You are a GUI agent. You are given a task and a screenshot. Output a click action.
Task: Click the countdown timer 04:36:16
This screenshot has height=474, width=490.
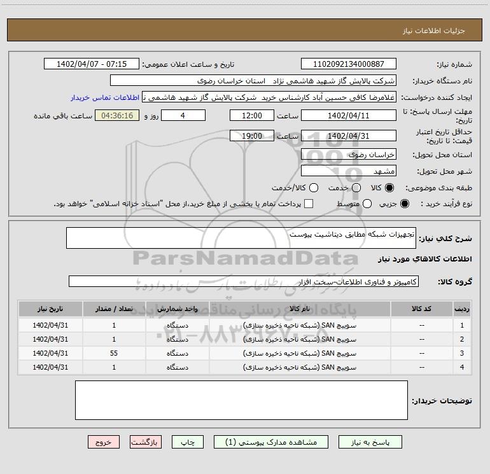coord(117,115)
